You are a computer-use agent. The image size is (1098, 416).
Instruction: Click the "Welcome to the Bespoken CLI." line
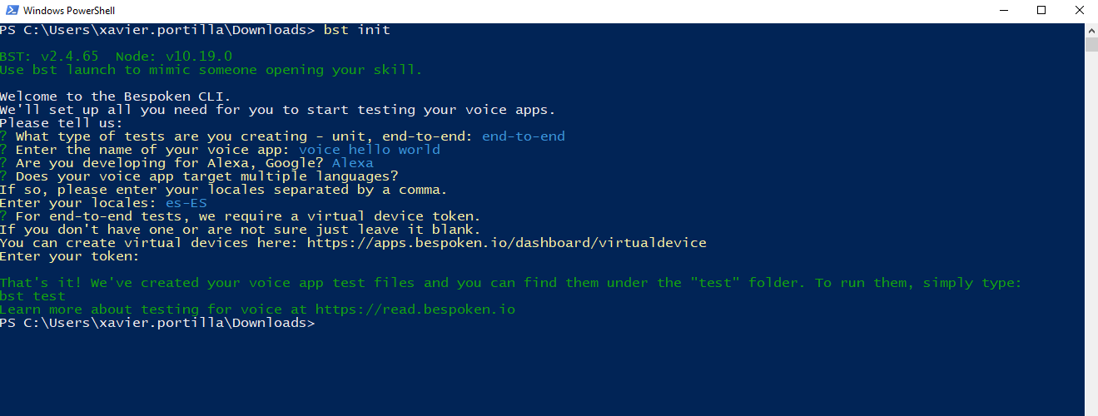tap(115, 97)
